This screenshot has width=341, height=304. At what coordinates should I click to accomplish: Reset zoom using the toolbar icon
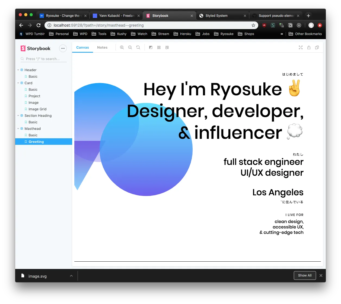tap(138, 48)
